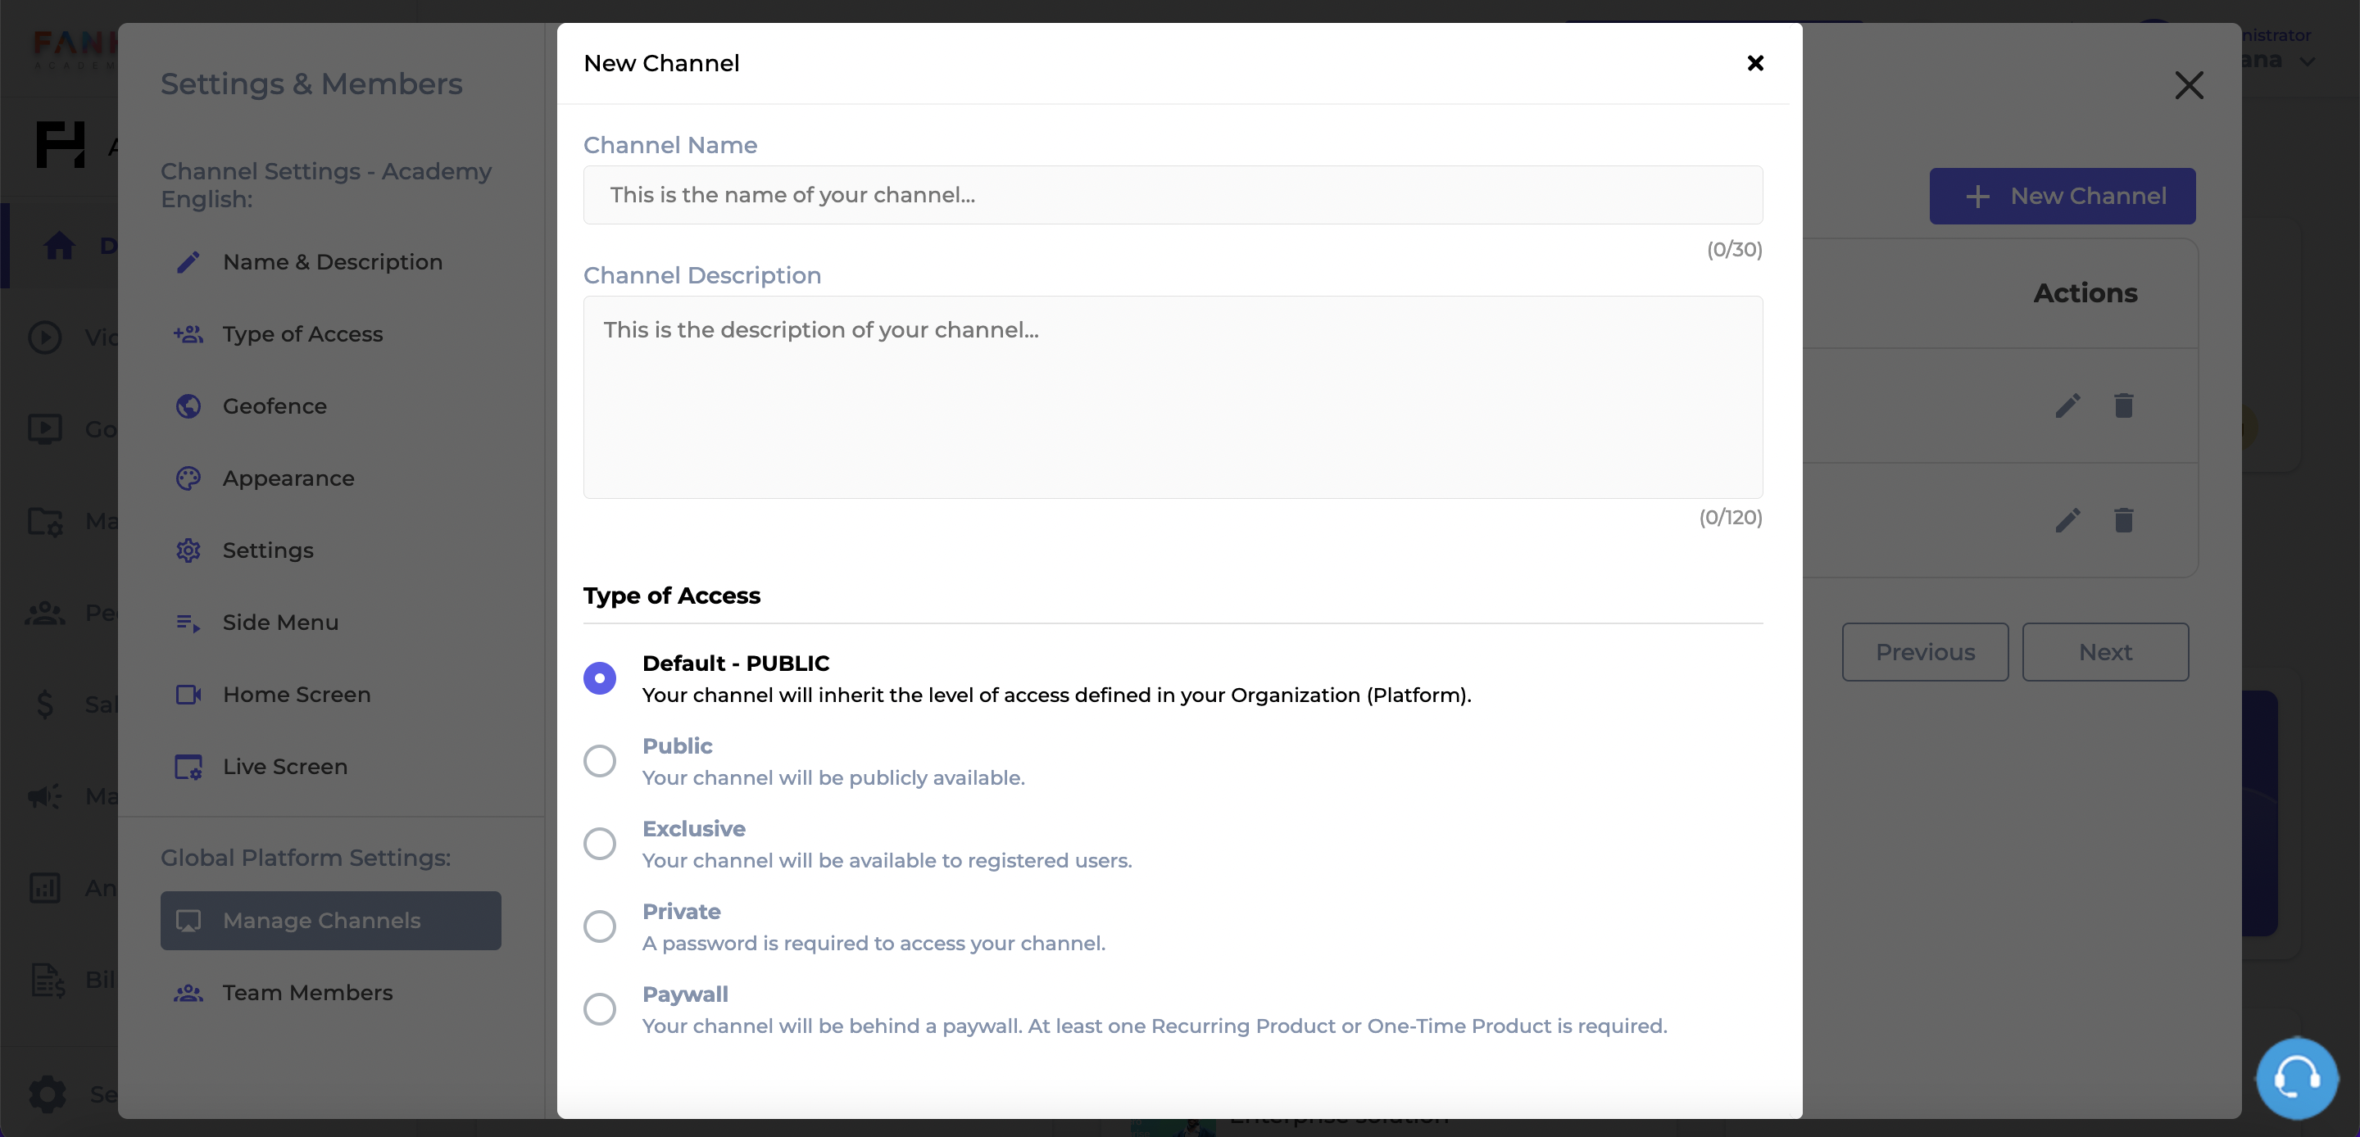Select the Public access radio button

(x=600, y=761)
